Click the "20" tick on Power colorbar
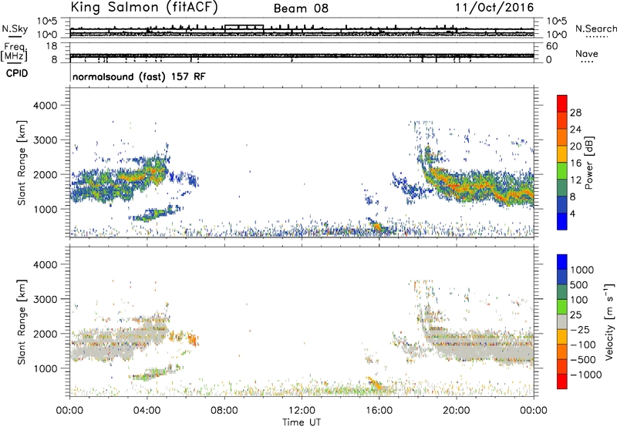Screen dimensions: 617x427 click(x=575, y=146)
